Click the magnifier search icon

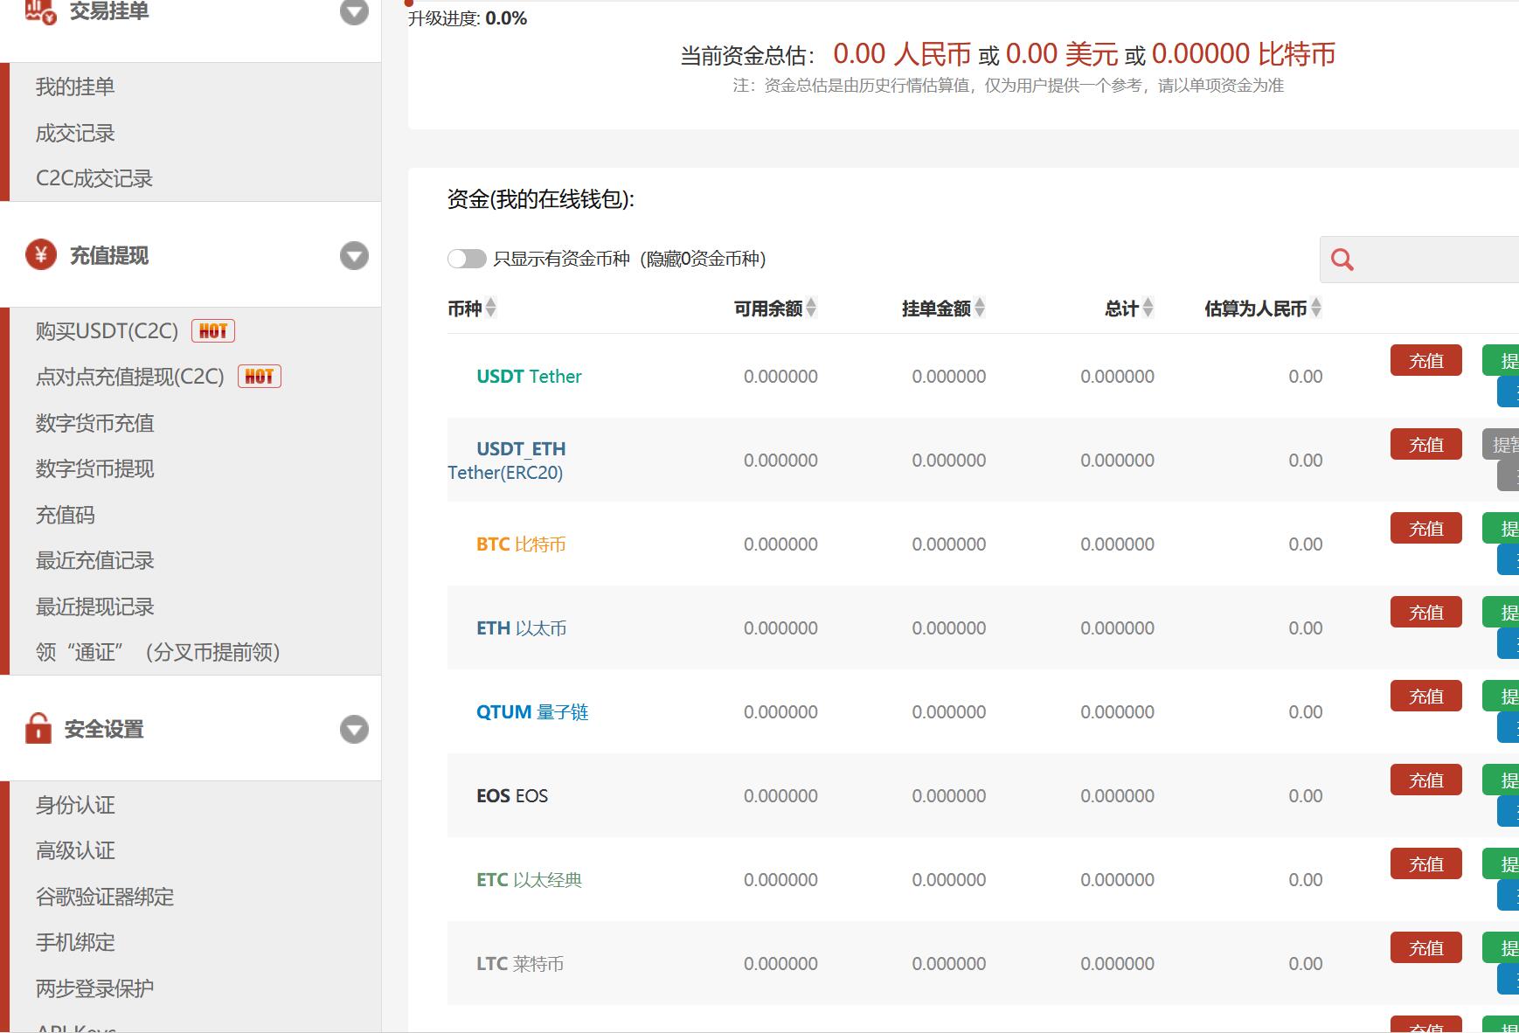[x=1342, y=259]
